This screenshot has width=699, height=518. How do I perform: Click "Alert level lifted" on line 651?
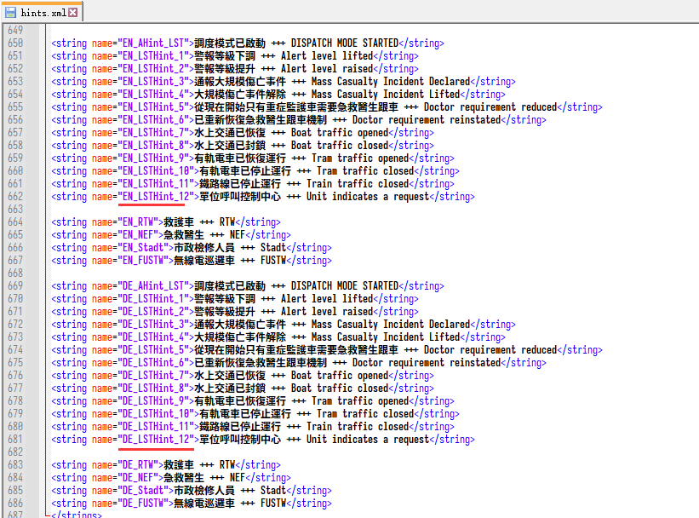click(x=327, y=56)
